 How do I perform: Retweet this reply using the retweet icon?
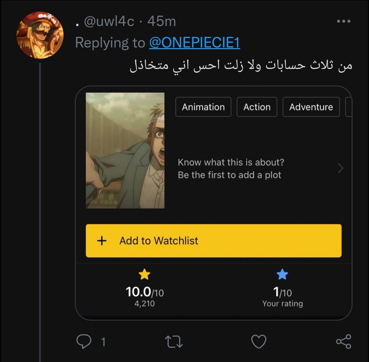174,342
